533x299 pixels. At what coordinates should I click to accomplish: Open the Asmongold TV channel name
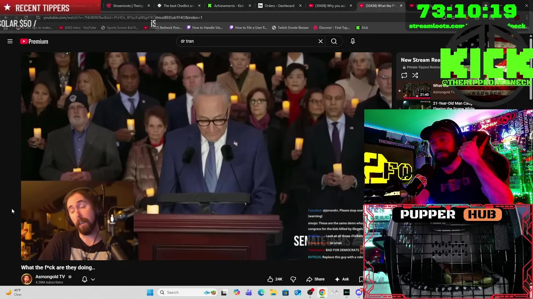(50, 277)
